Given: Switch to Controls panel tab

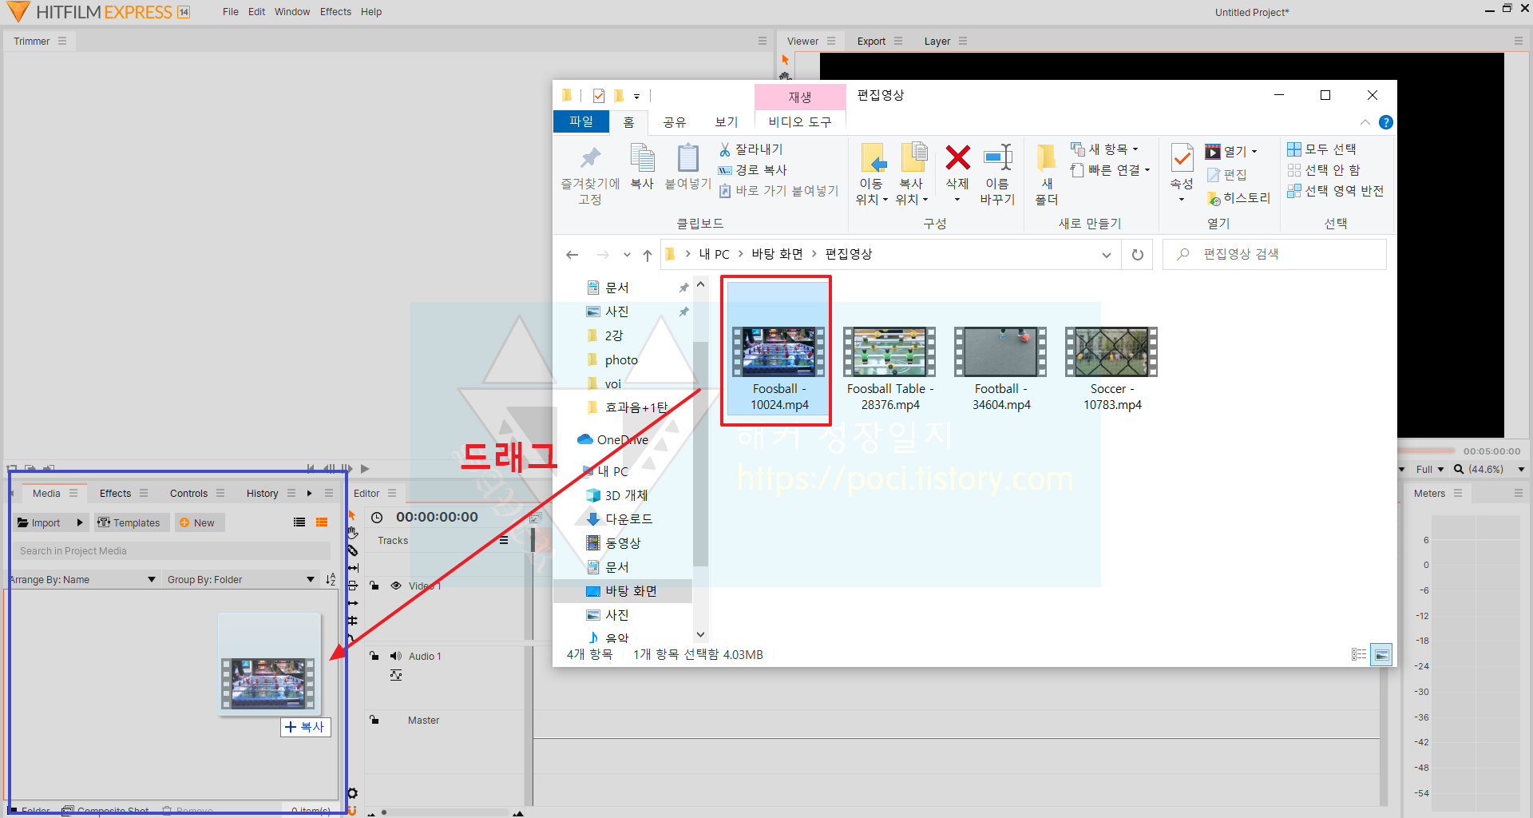Looking at the screenshot, I should pyautogui.click(x=188, y=493).
